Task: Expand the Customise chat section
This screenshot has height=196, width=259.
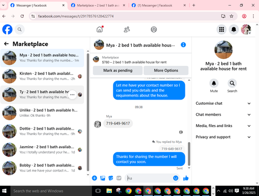Action: pos(223,103)
